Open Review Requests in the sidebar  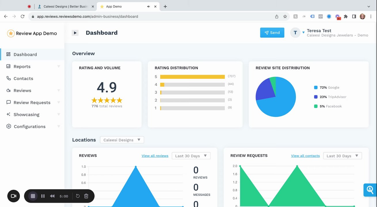(32, 103)
